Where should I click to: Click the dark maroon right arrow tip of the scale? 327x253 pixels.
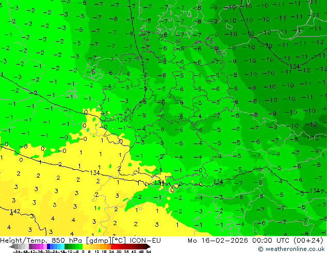(x=148, y=247)
